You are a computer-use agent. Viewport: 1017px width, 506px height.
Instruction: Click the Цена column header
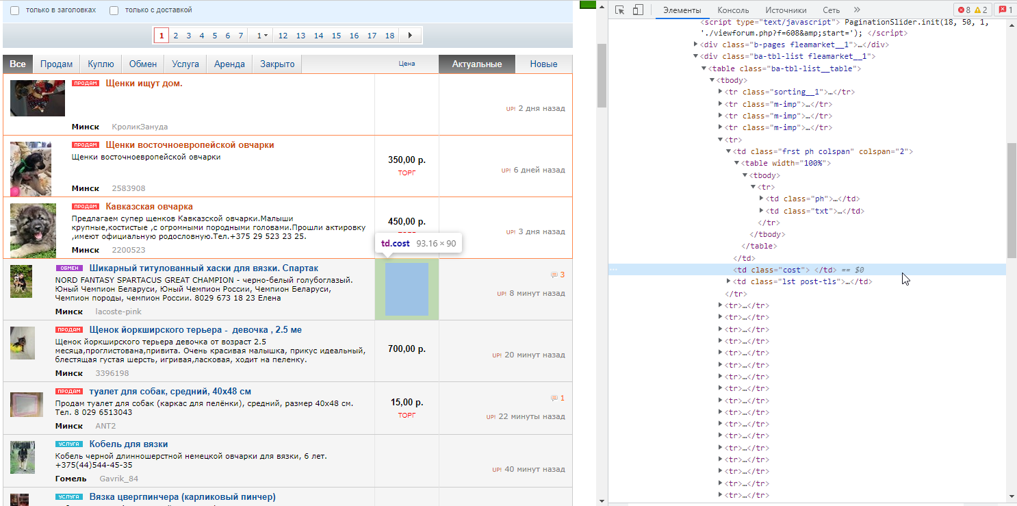pyautogui.click(x=407, y=64)
